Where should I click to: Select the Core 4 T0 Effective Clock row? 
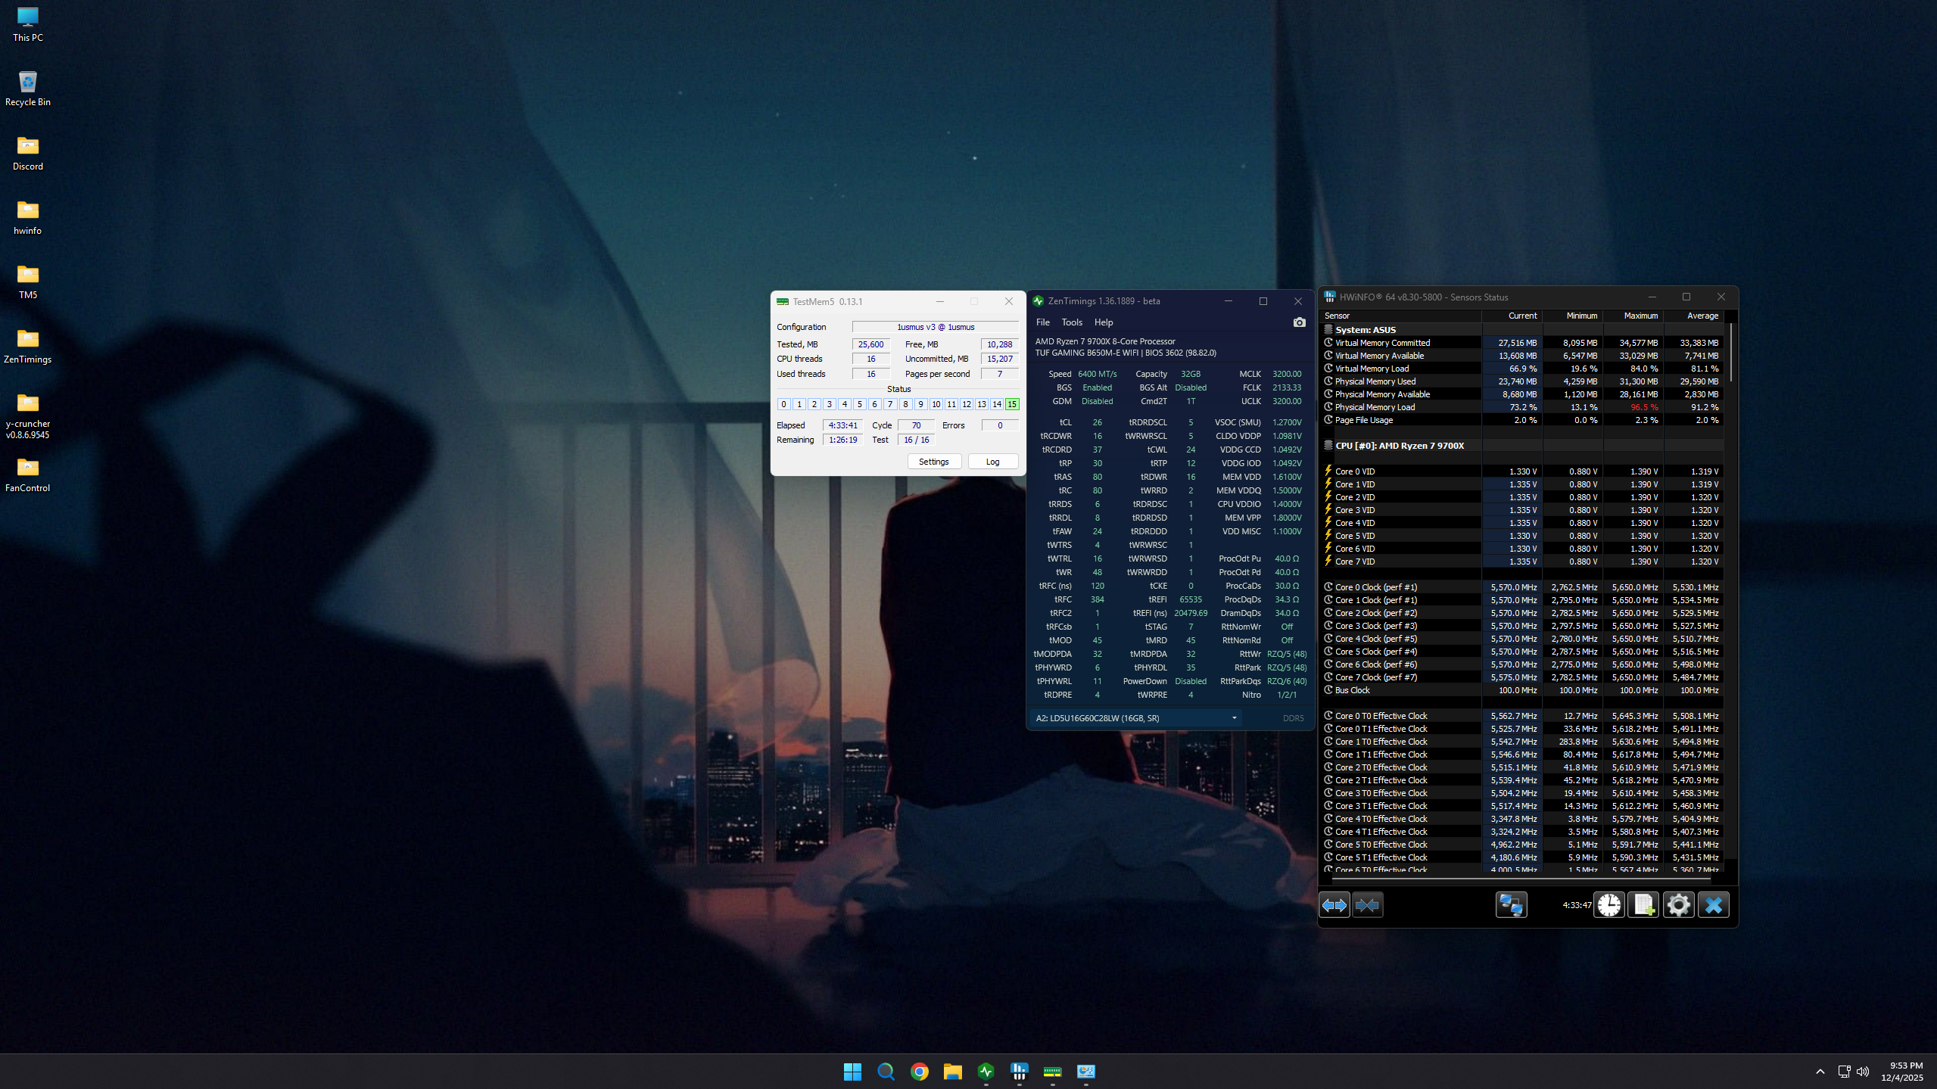pos(1523,819)
